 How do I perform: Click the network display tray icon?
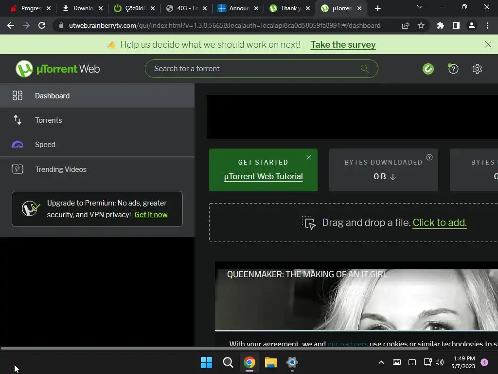(x=427, y=362)
